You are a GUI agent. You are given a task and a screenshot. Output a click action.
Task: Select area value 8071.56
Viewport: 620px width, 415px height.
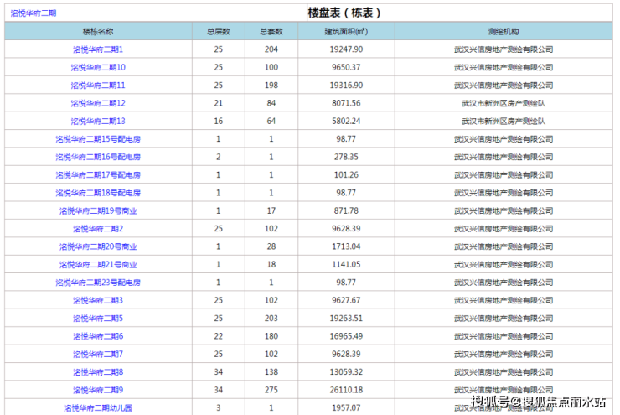(x=346, y=103)
